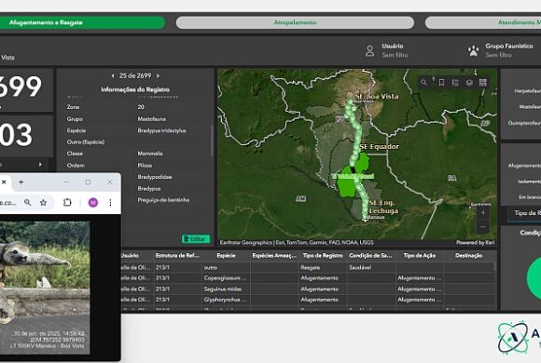The width and height of the screenshot is (541, 363).
Task: Open the sloth photo thumbnail
Action: click(45, 288)
